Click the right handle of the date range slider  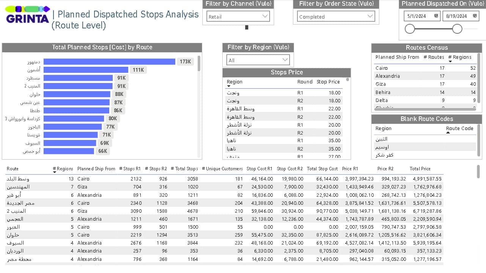pos(457,29)
